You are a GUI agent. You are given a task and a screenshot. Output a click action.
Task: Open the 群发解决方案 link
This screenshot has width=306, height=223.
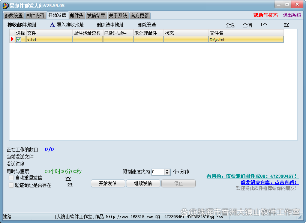click(270, 183)
